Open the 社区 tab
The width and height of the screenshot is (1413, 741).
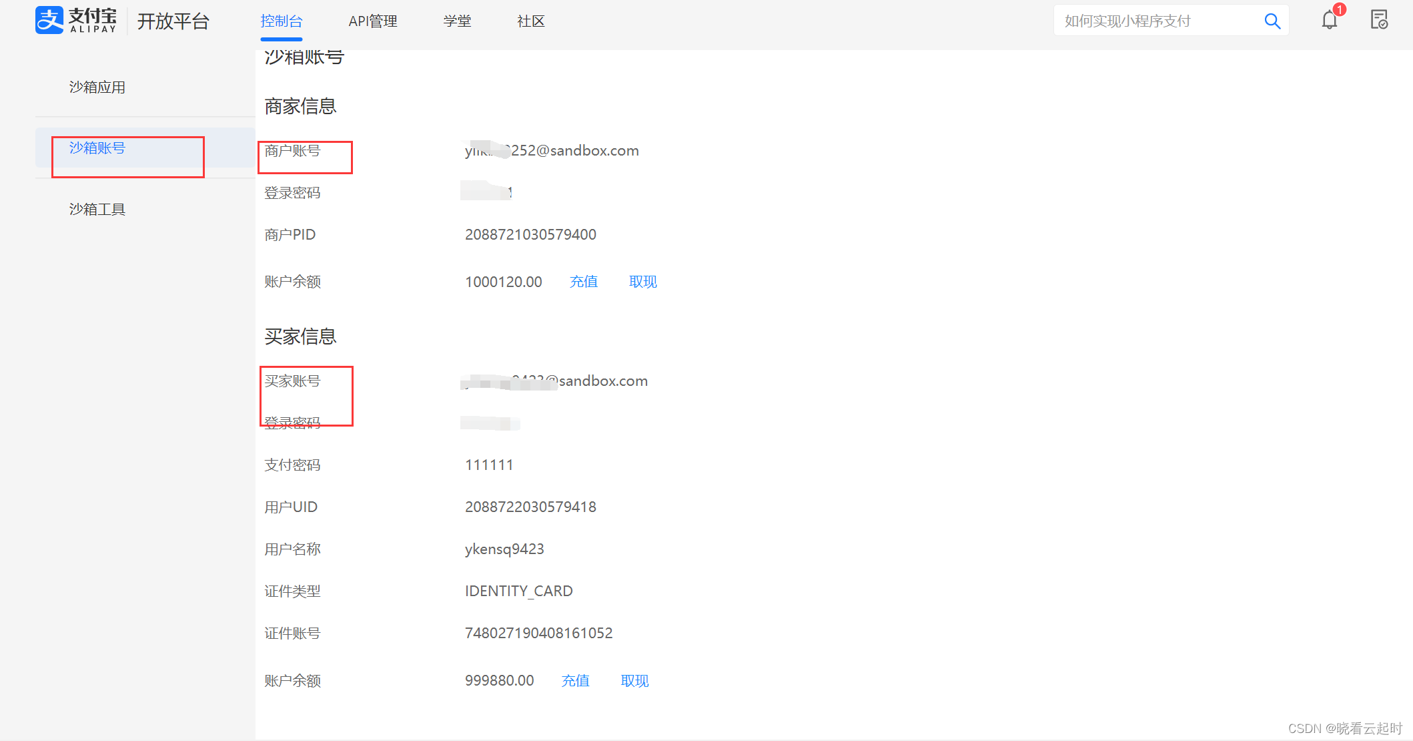tap(531, 21)
